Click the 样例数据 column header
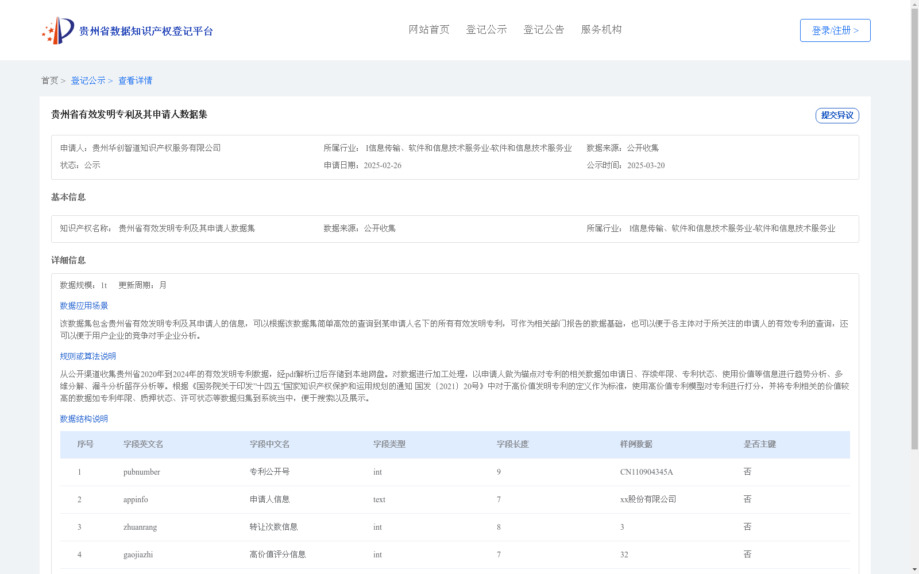Screen dimensions: 919x574 (x=636, y=444)
